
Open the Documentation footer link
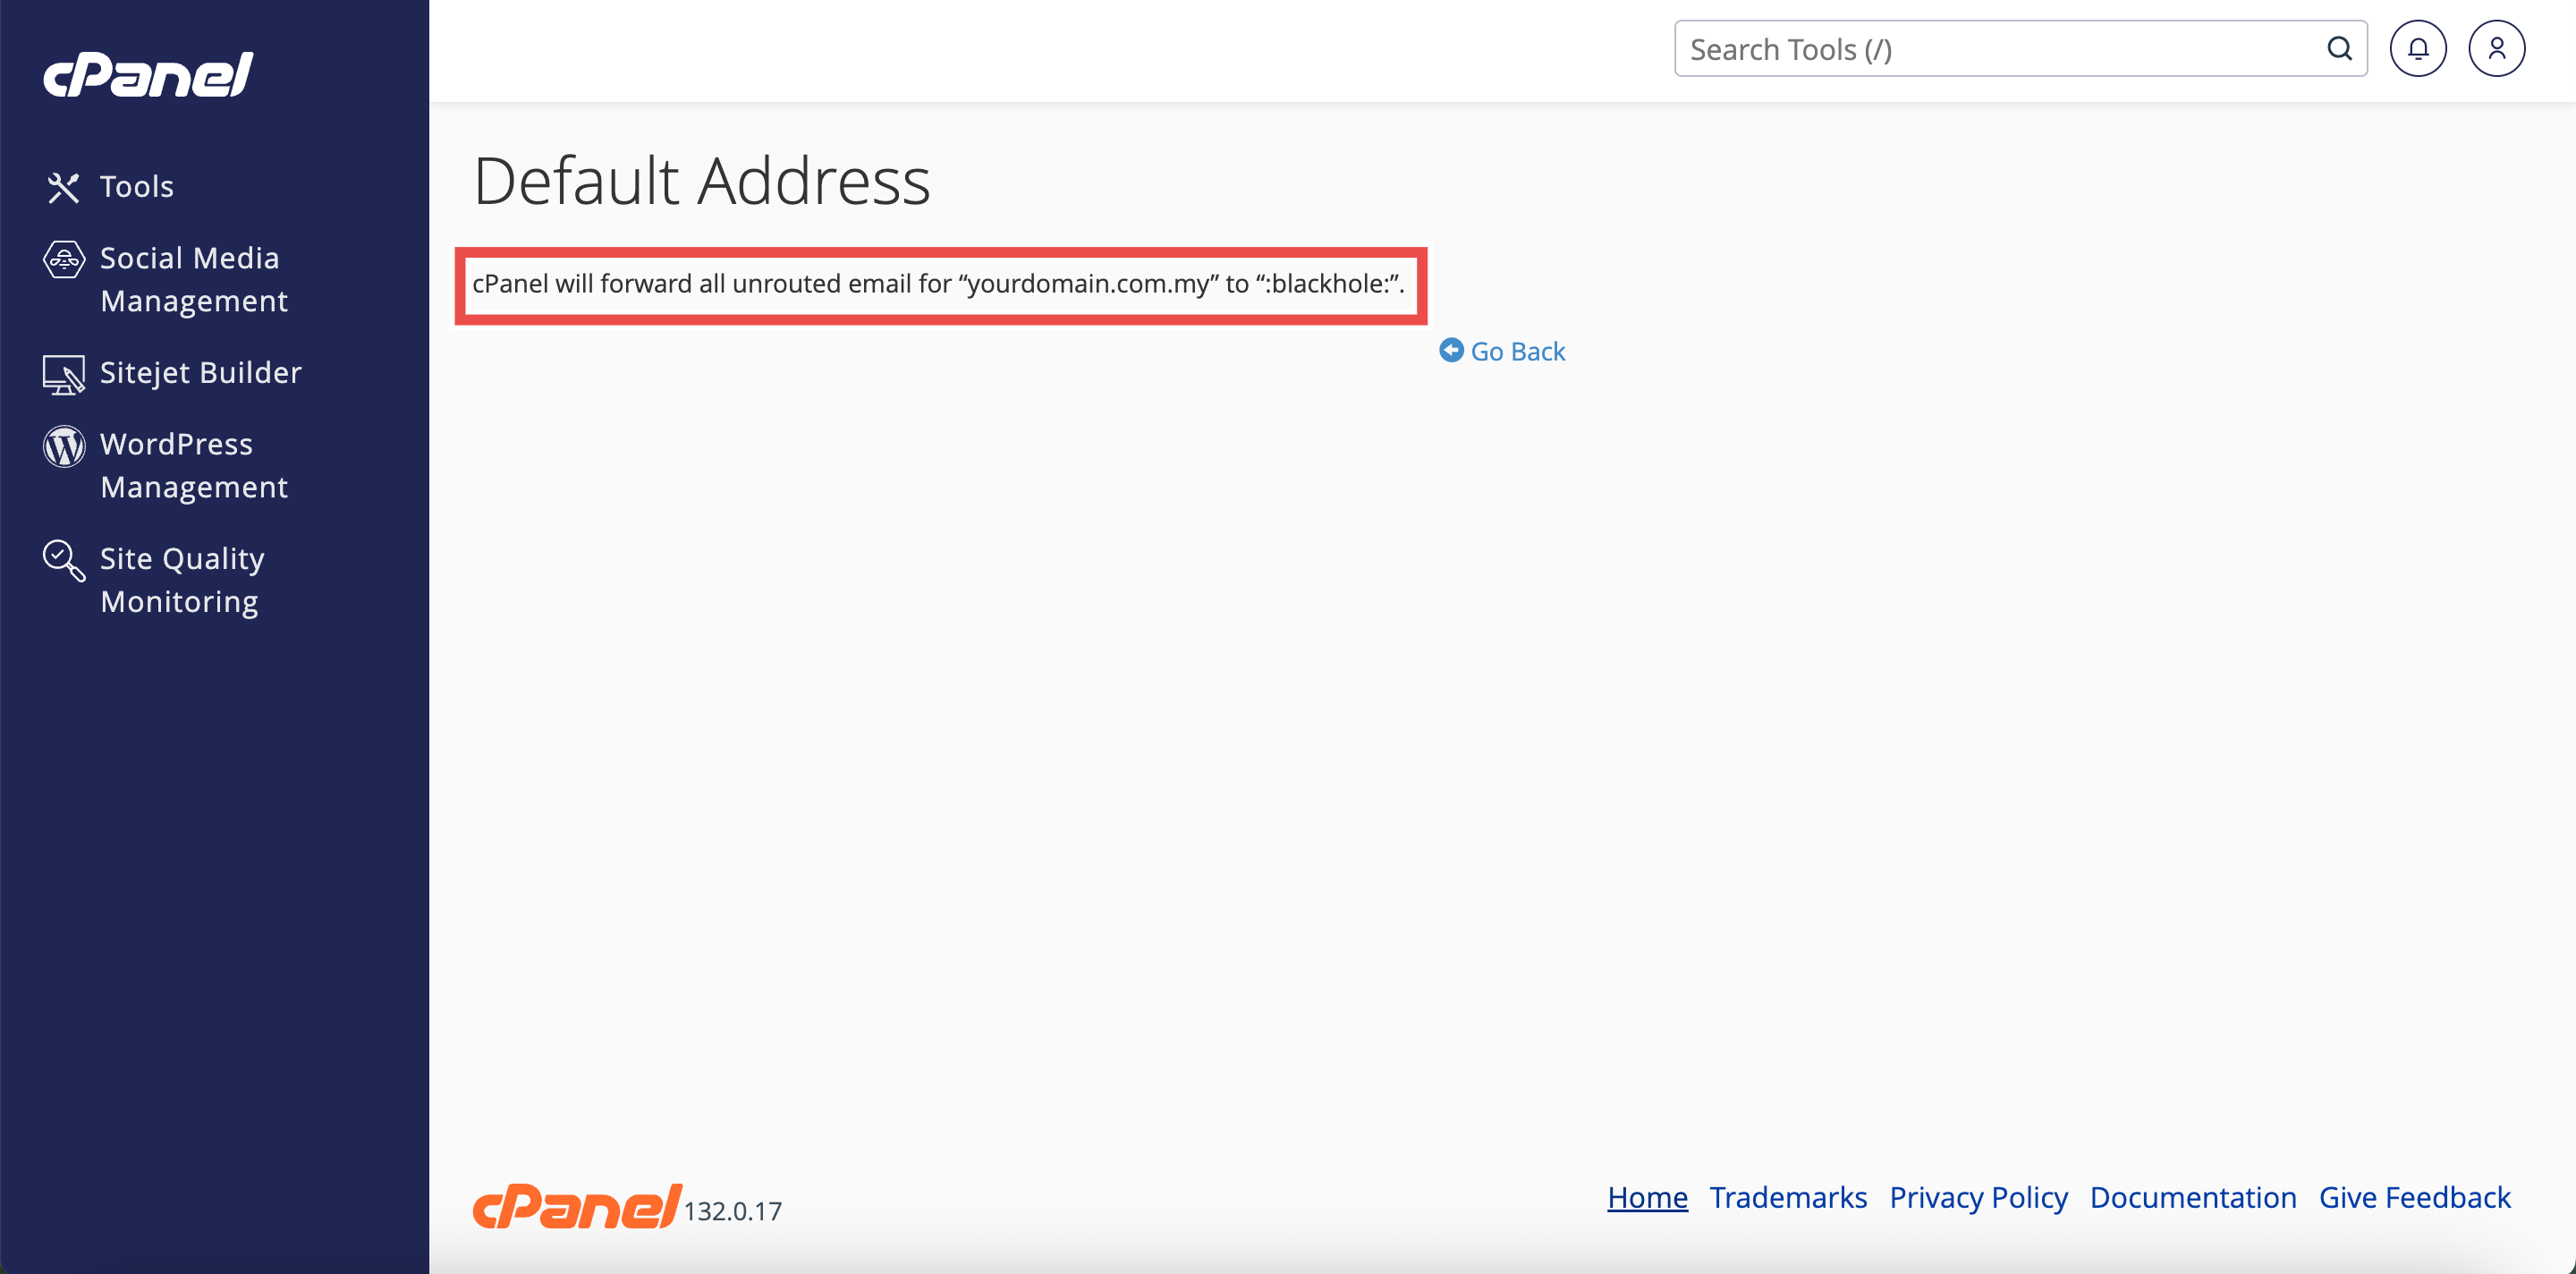[x=2192, y=1198]
